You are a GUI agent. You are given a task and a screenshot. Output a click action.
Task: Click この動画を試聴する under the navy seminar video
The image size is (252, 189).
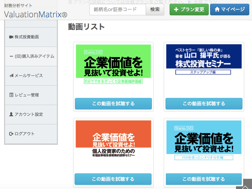point(204,104)
